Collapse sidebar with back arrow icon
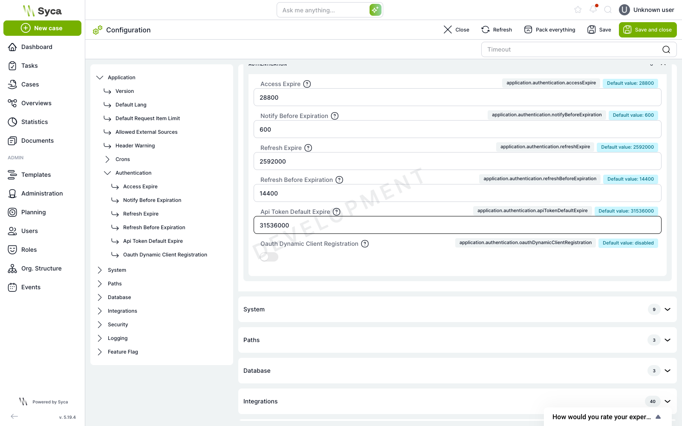The height and width of the screenshot is (426, 682). pyautogui.click(x=14, y=416)
